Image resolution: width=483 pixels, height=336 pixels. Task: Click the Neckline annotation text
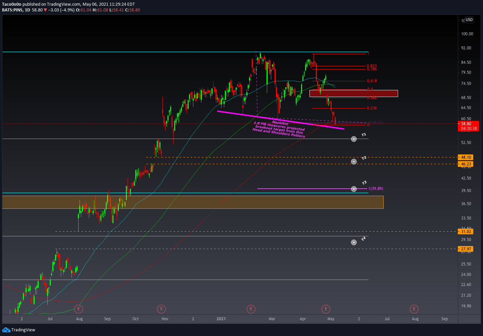coord(280,123)
